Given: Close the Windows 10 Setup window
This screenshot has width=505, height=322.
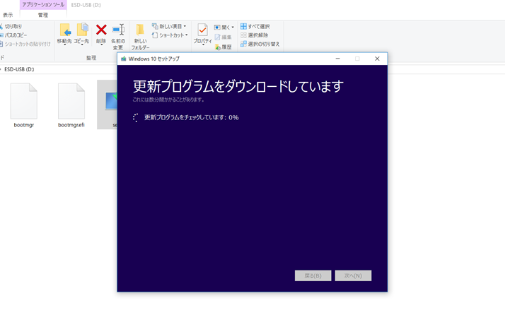Looking at the screenshot, I should click(x=377, y=59).
